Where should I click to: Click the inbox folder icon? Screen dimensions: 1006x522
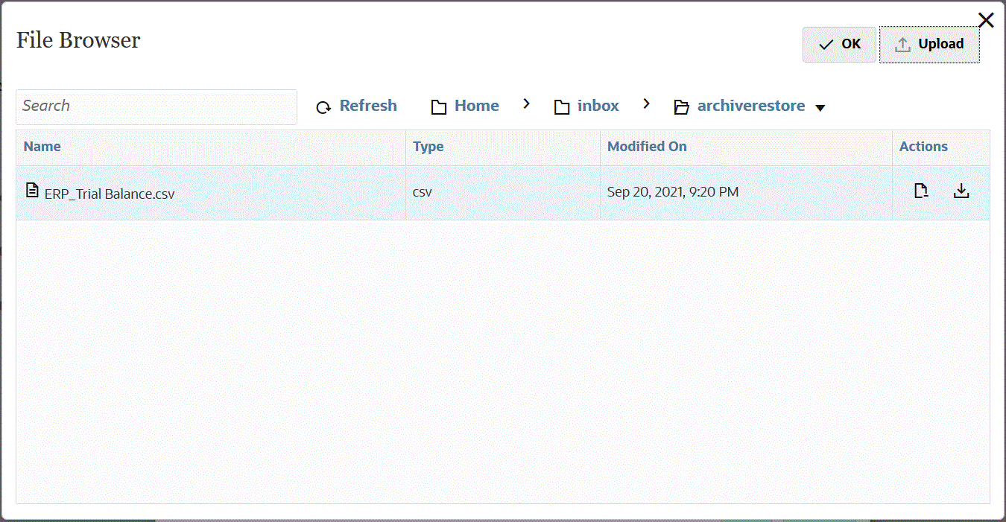562,107
